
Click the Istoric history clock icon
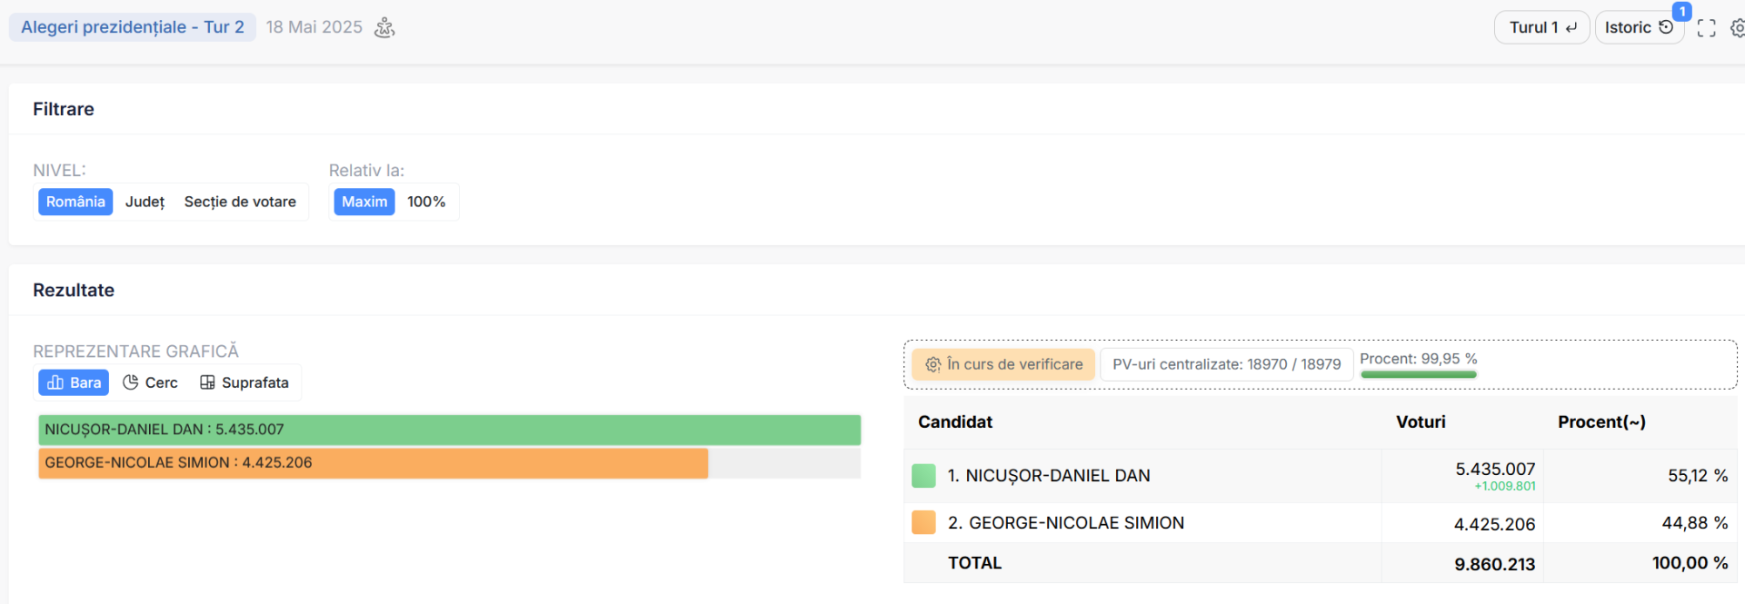click(x=1666, y=27)
